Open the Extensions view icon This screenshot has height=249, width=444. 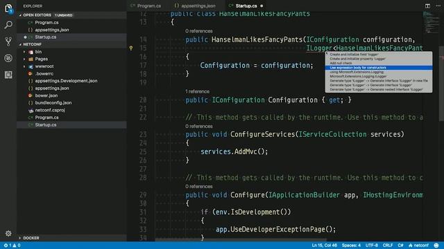pyautogui.click(x=8, y=75)
